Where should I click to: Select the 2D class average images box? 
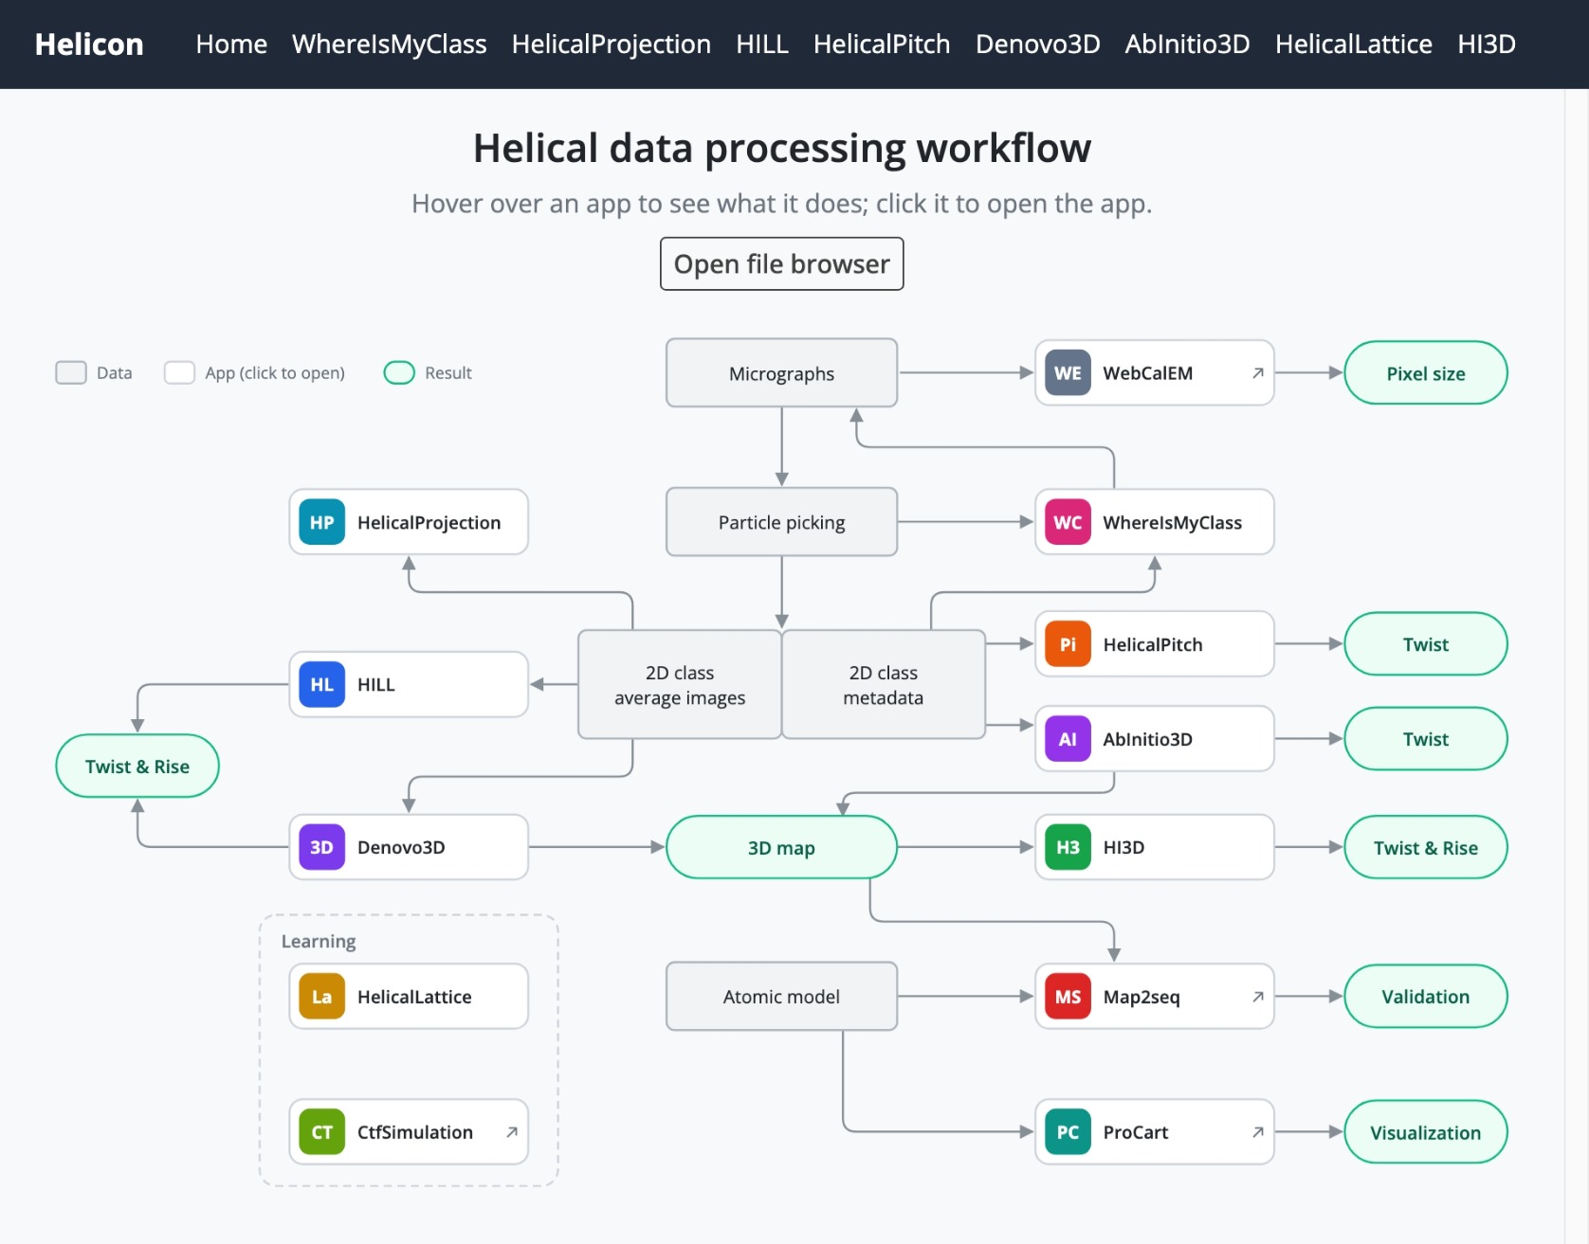pos(680,684)
